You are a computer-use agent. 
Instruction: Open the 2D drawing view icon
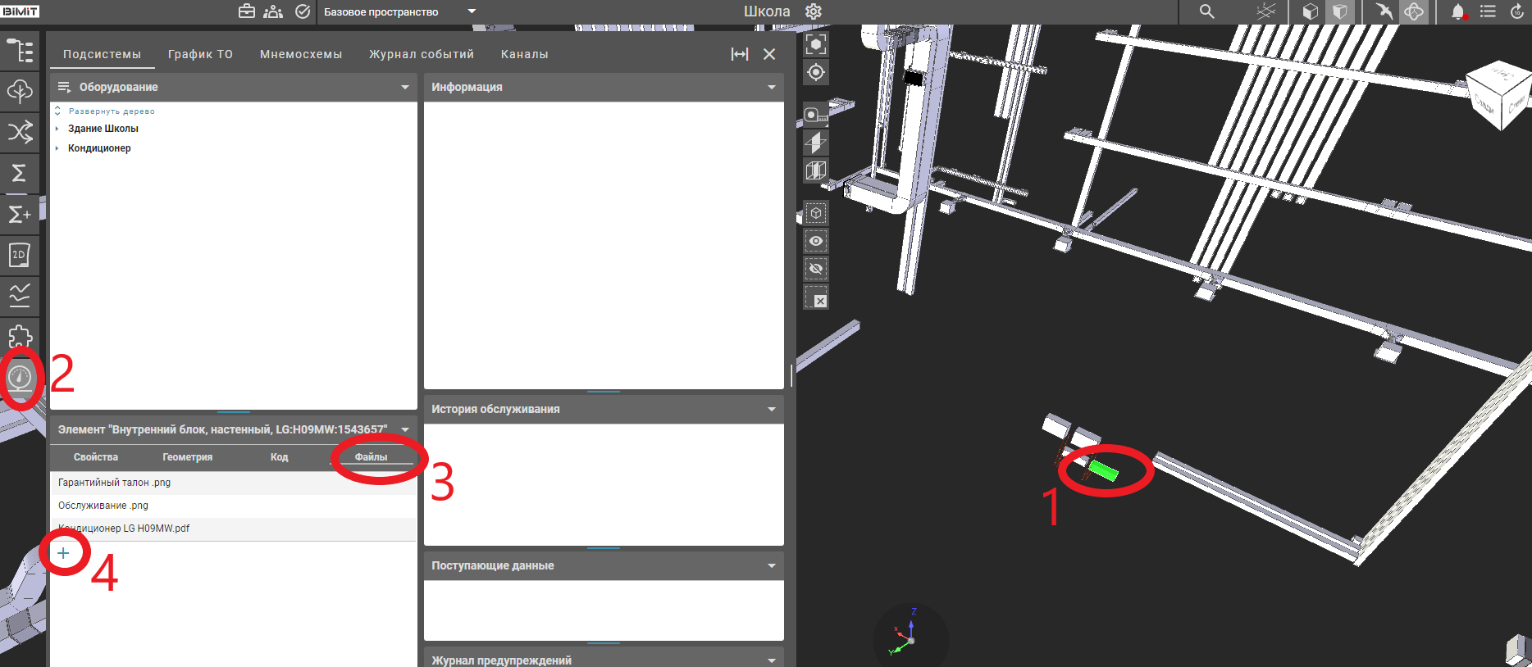click(x=20, y=255)
